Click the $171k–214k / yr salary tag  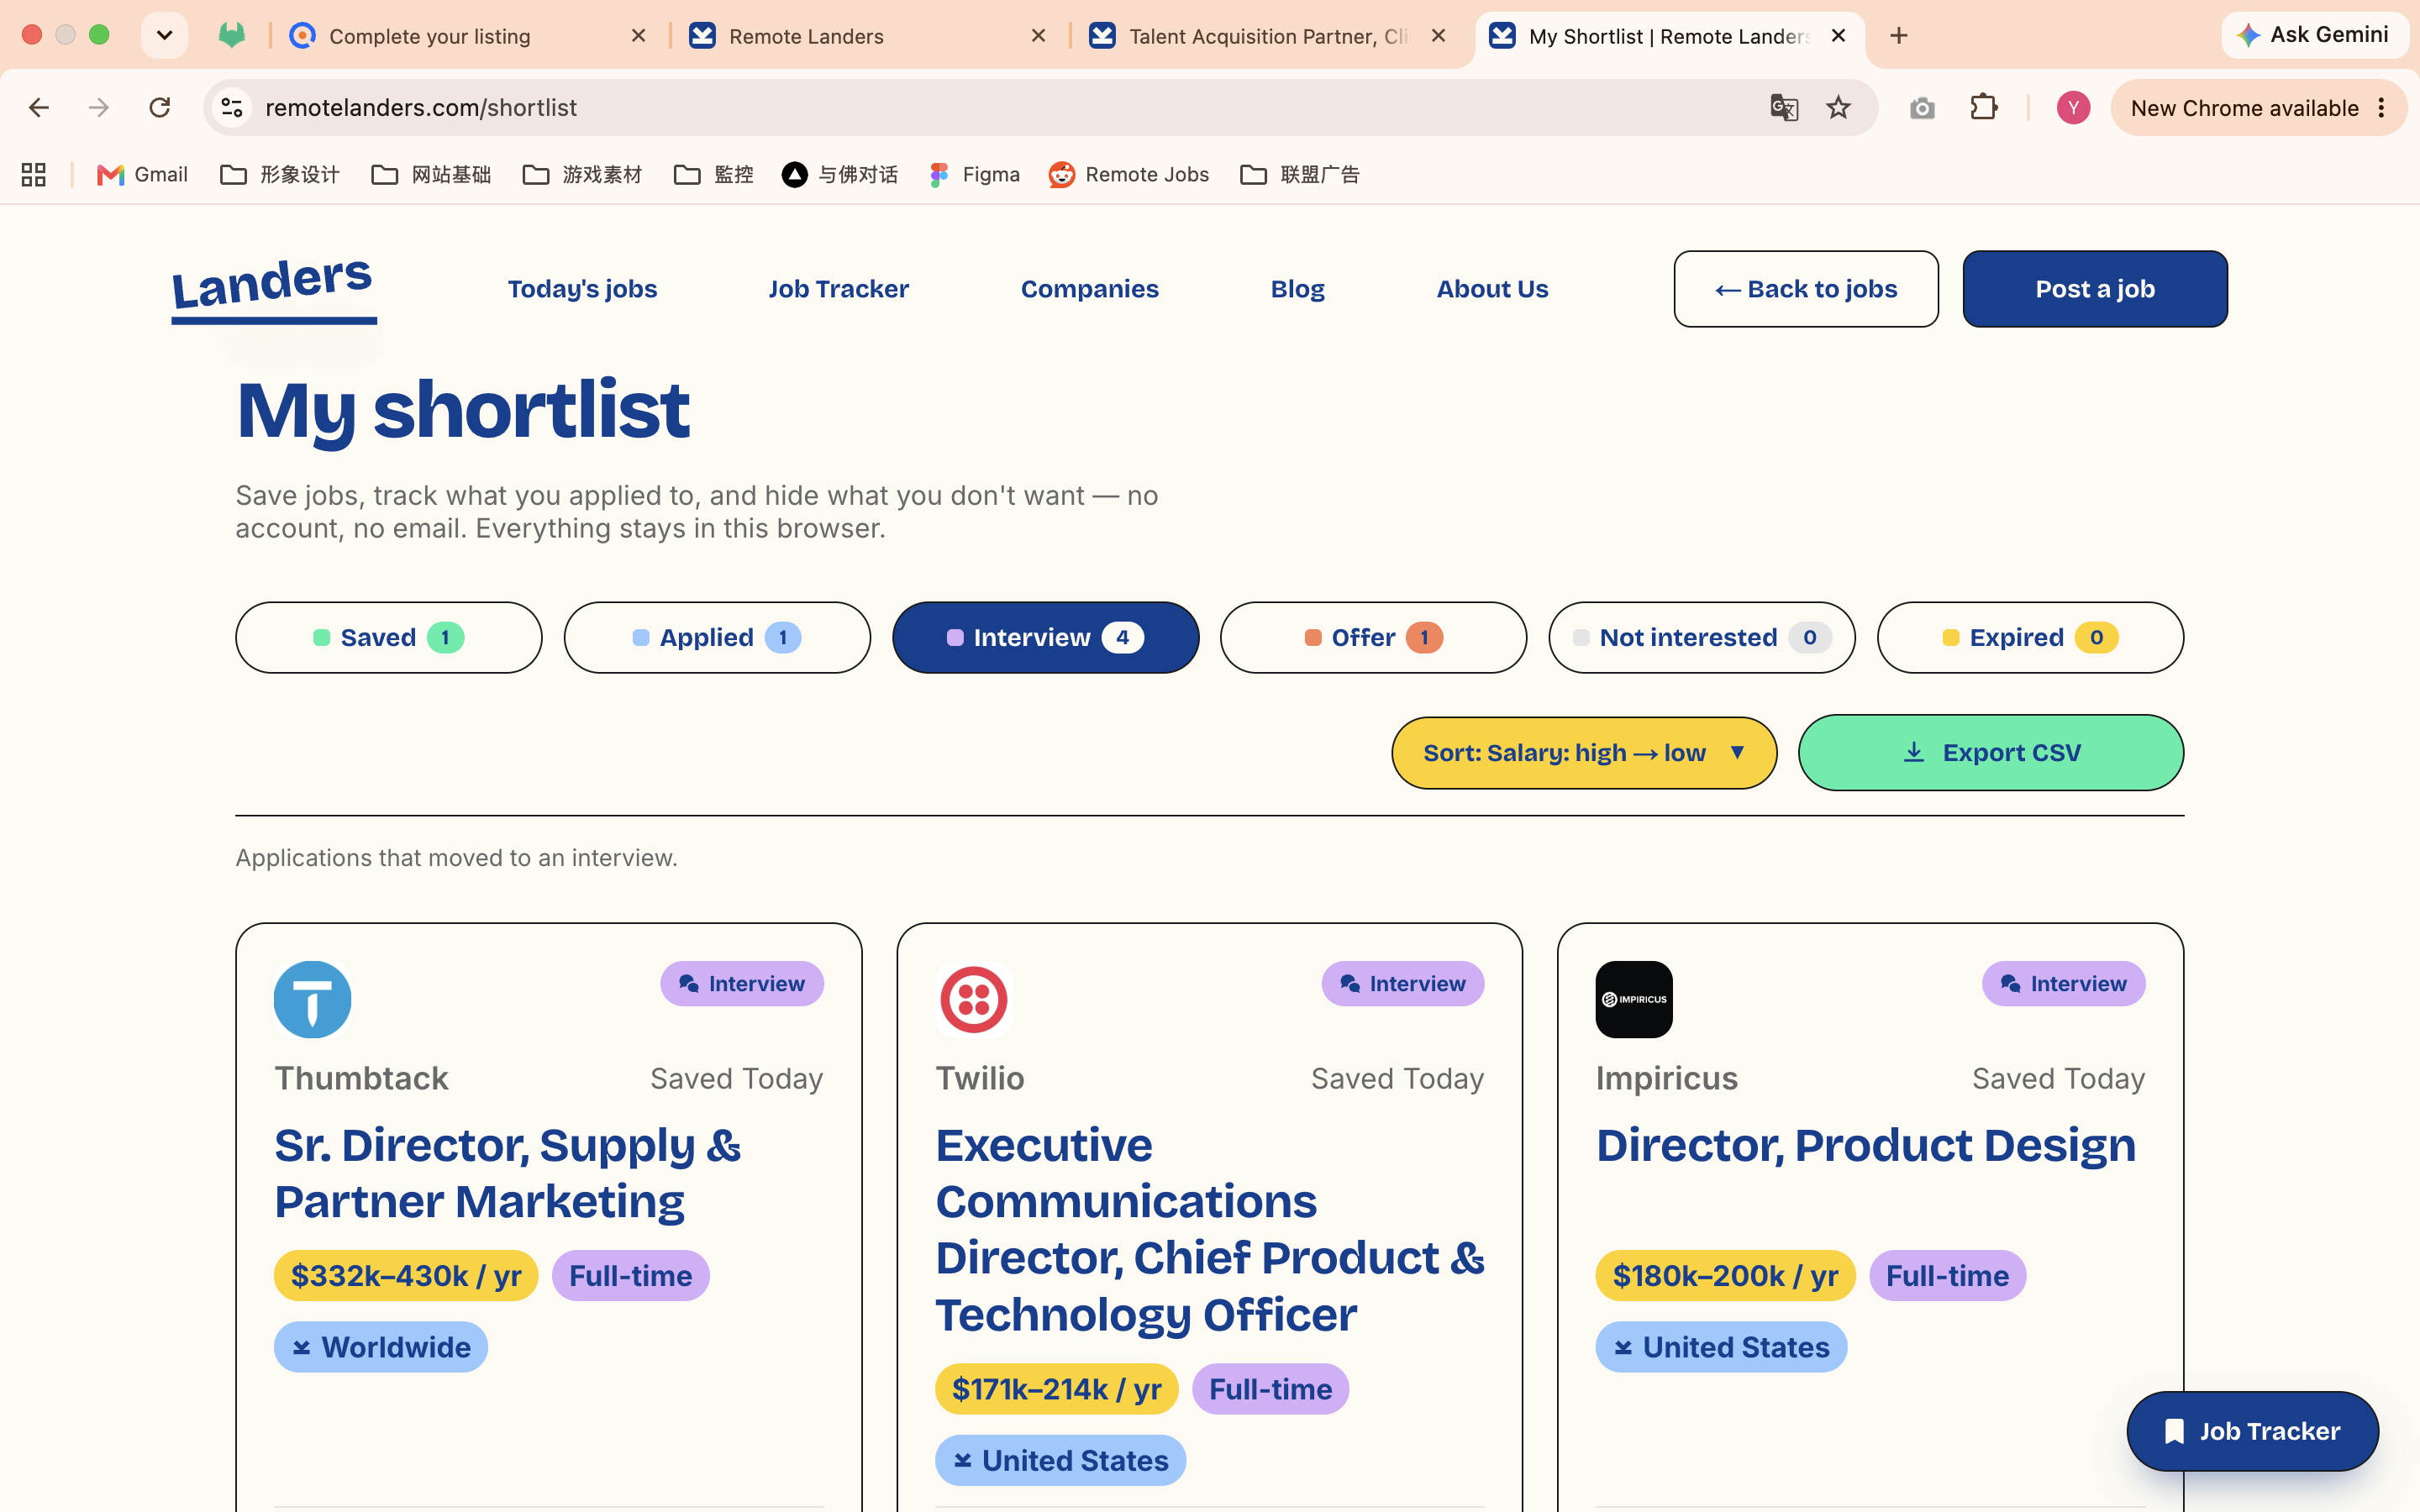(1057, 1389)
